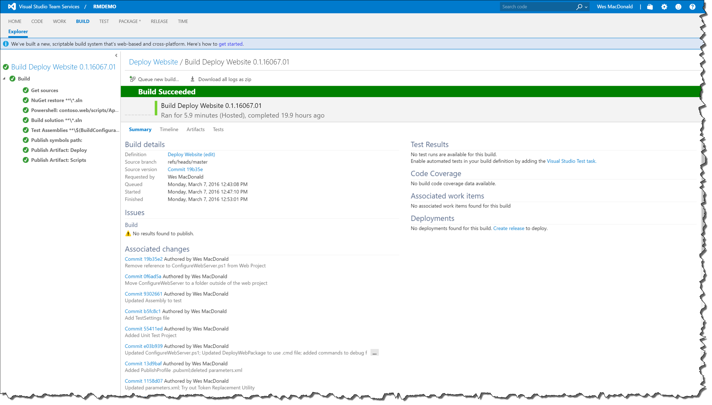Collapse the Build node in tree

click(4, 79)
